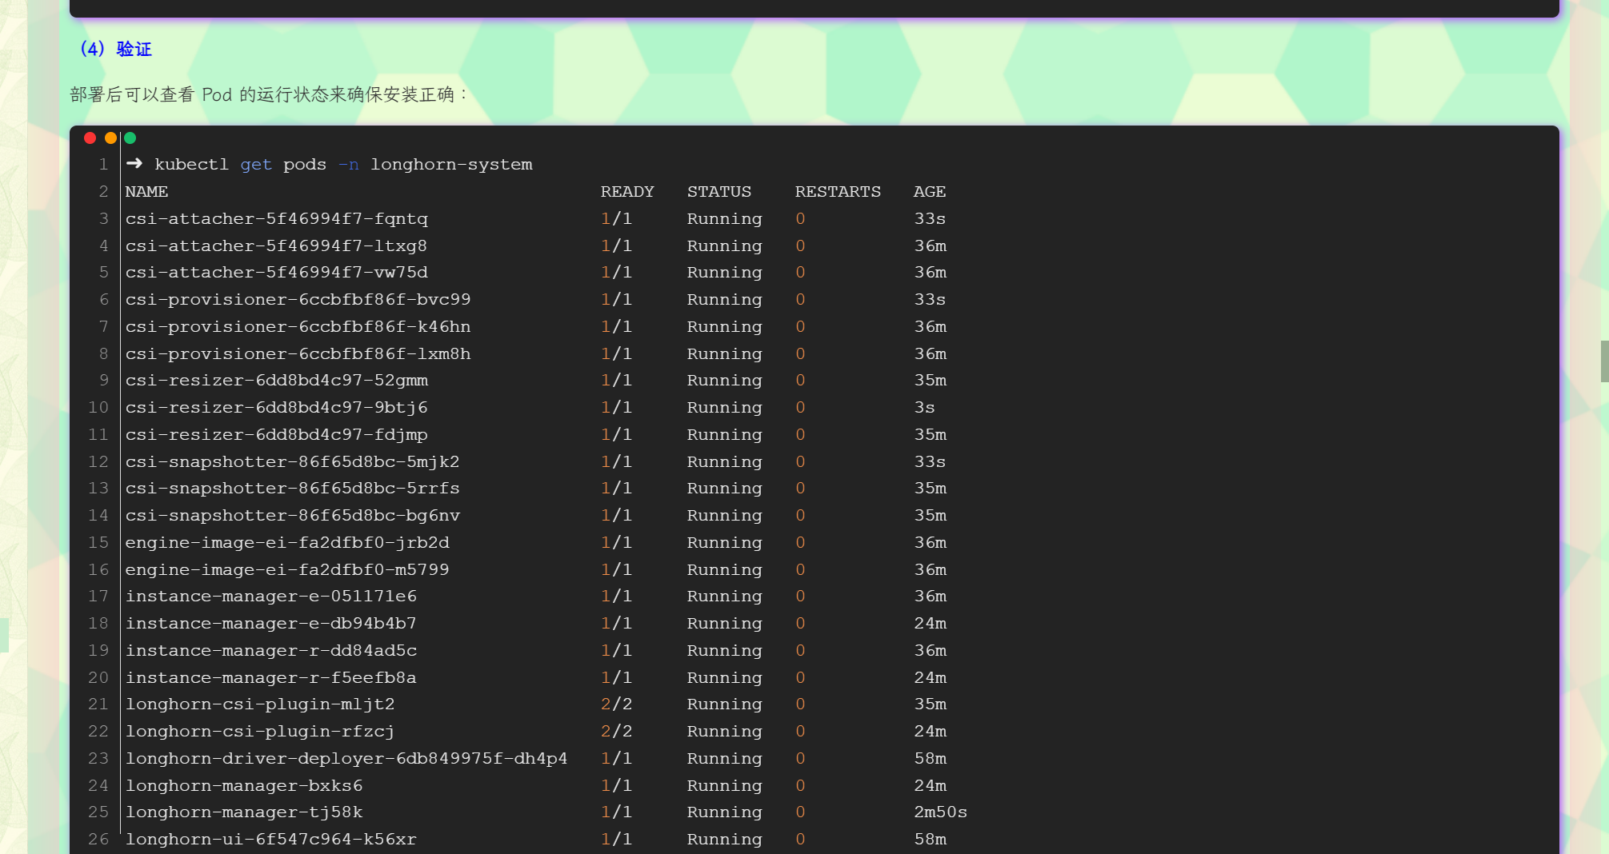Click pod name instance-manager-e-db94b4b7
This screenshot has width=1609, height=854.
(x=271, y=624)
